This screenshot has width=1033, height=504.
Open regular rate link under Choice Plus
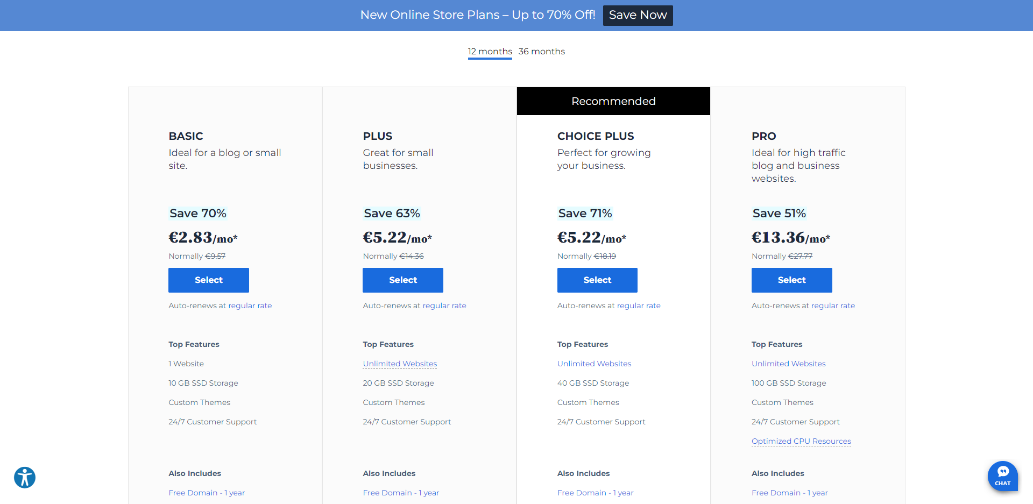coord(638,306)
